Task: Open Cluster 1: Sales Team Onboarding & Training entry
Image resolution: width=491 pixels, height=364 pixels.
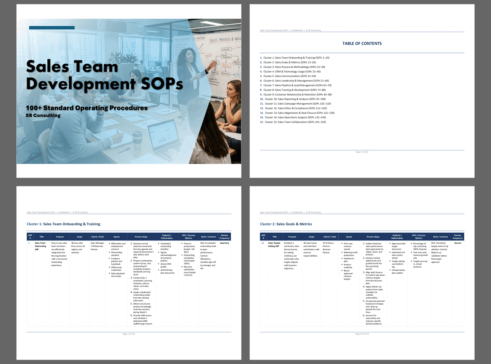Action: click(x=296, y=58)
